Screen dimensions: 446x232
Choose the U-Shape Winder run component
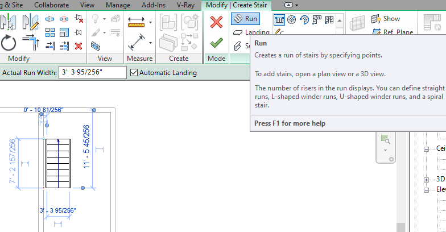click(x=329, y=19)
